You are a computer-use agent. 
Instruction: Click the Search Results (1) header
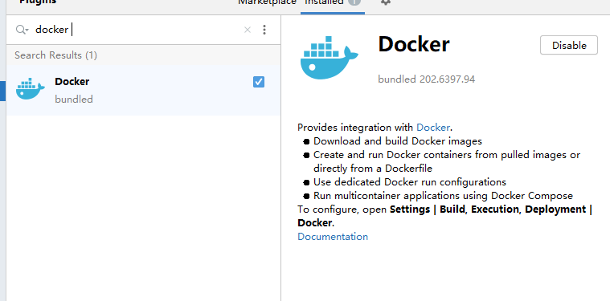(x=55, y=55)
